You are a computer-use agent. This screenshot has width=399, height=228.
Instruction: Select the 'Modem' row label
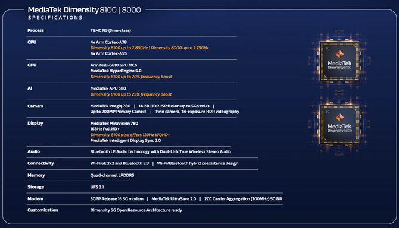click(x=35, y=198)
